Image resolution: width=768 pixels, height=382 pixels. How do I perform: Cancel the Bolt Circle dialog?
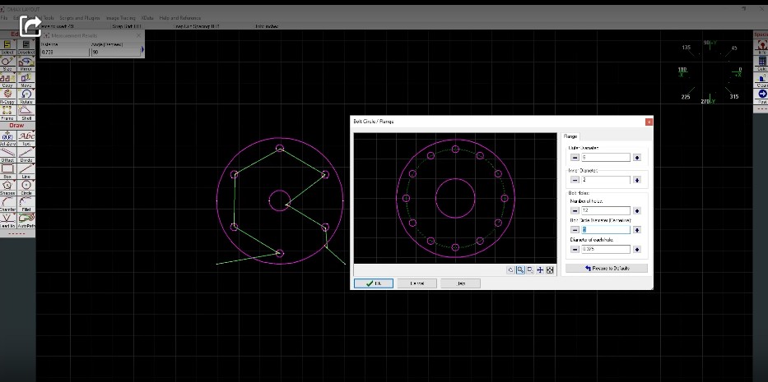(x=417, y=283)
